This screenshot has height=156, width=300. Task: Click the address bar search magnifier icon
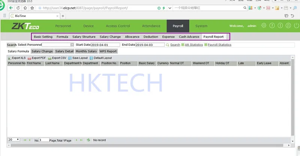pyautogui.click(x=245, y=8)
